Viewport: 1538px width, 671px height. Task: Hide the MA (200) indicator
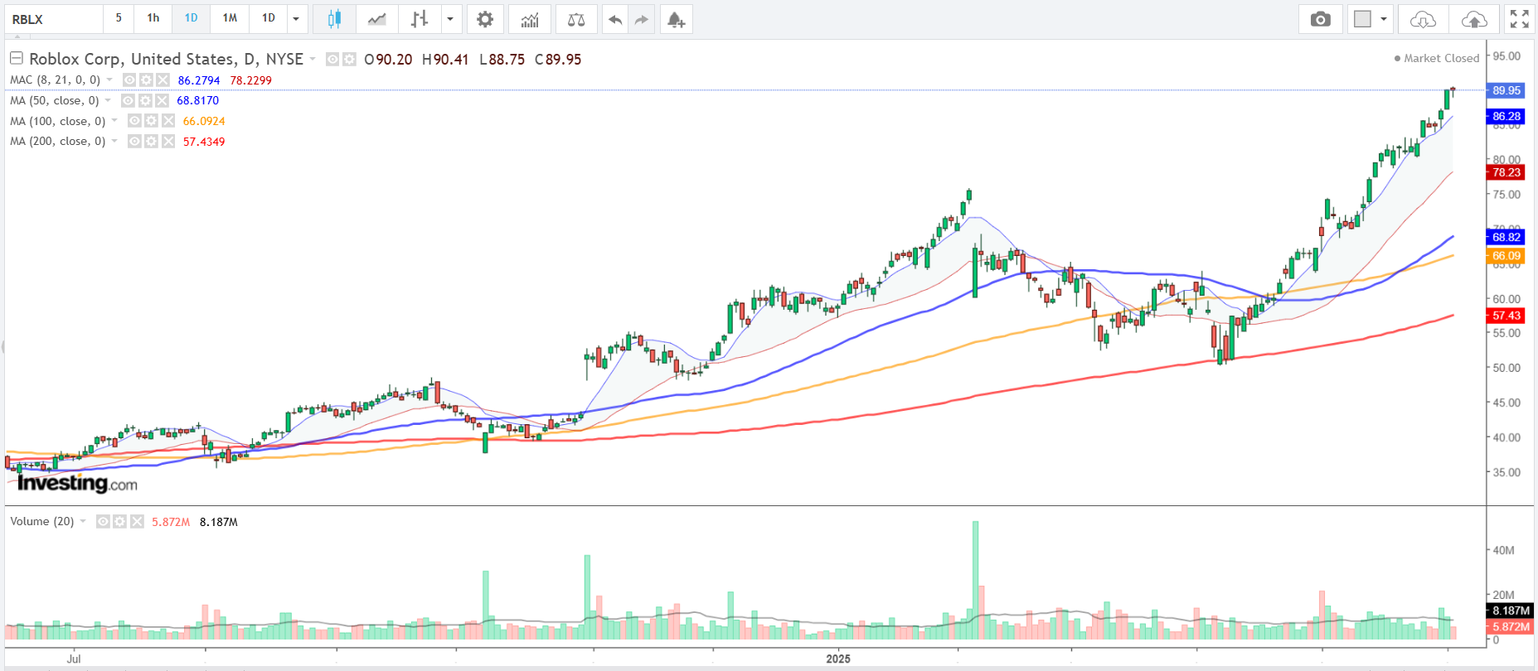(x=134, y=142)
